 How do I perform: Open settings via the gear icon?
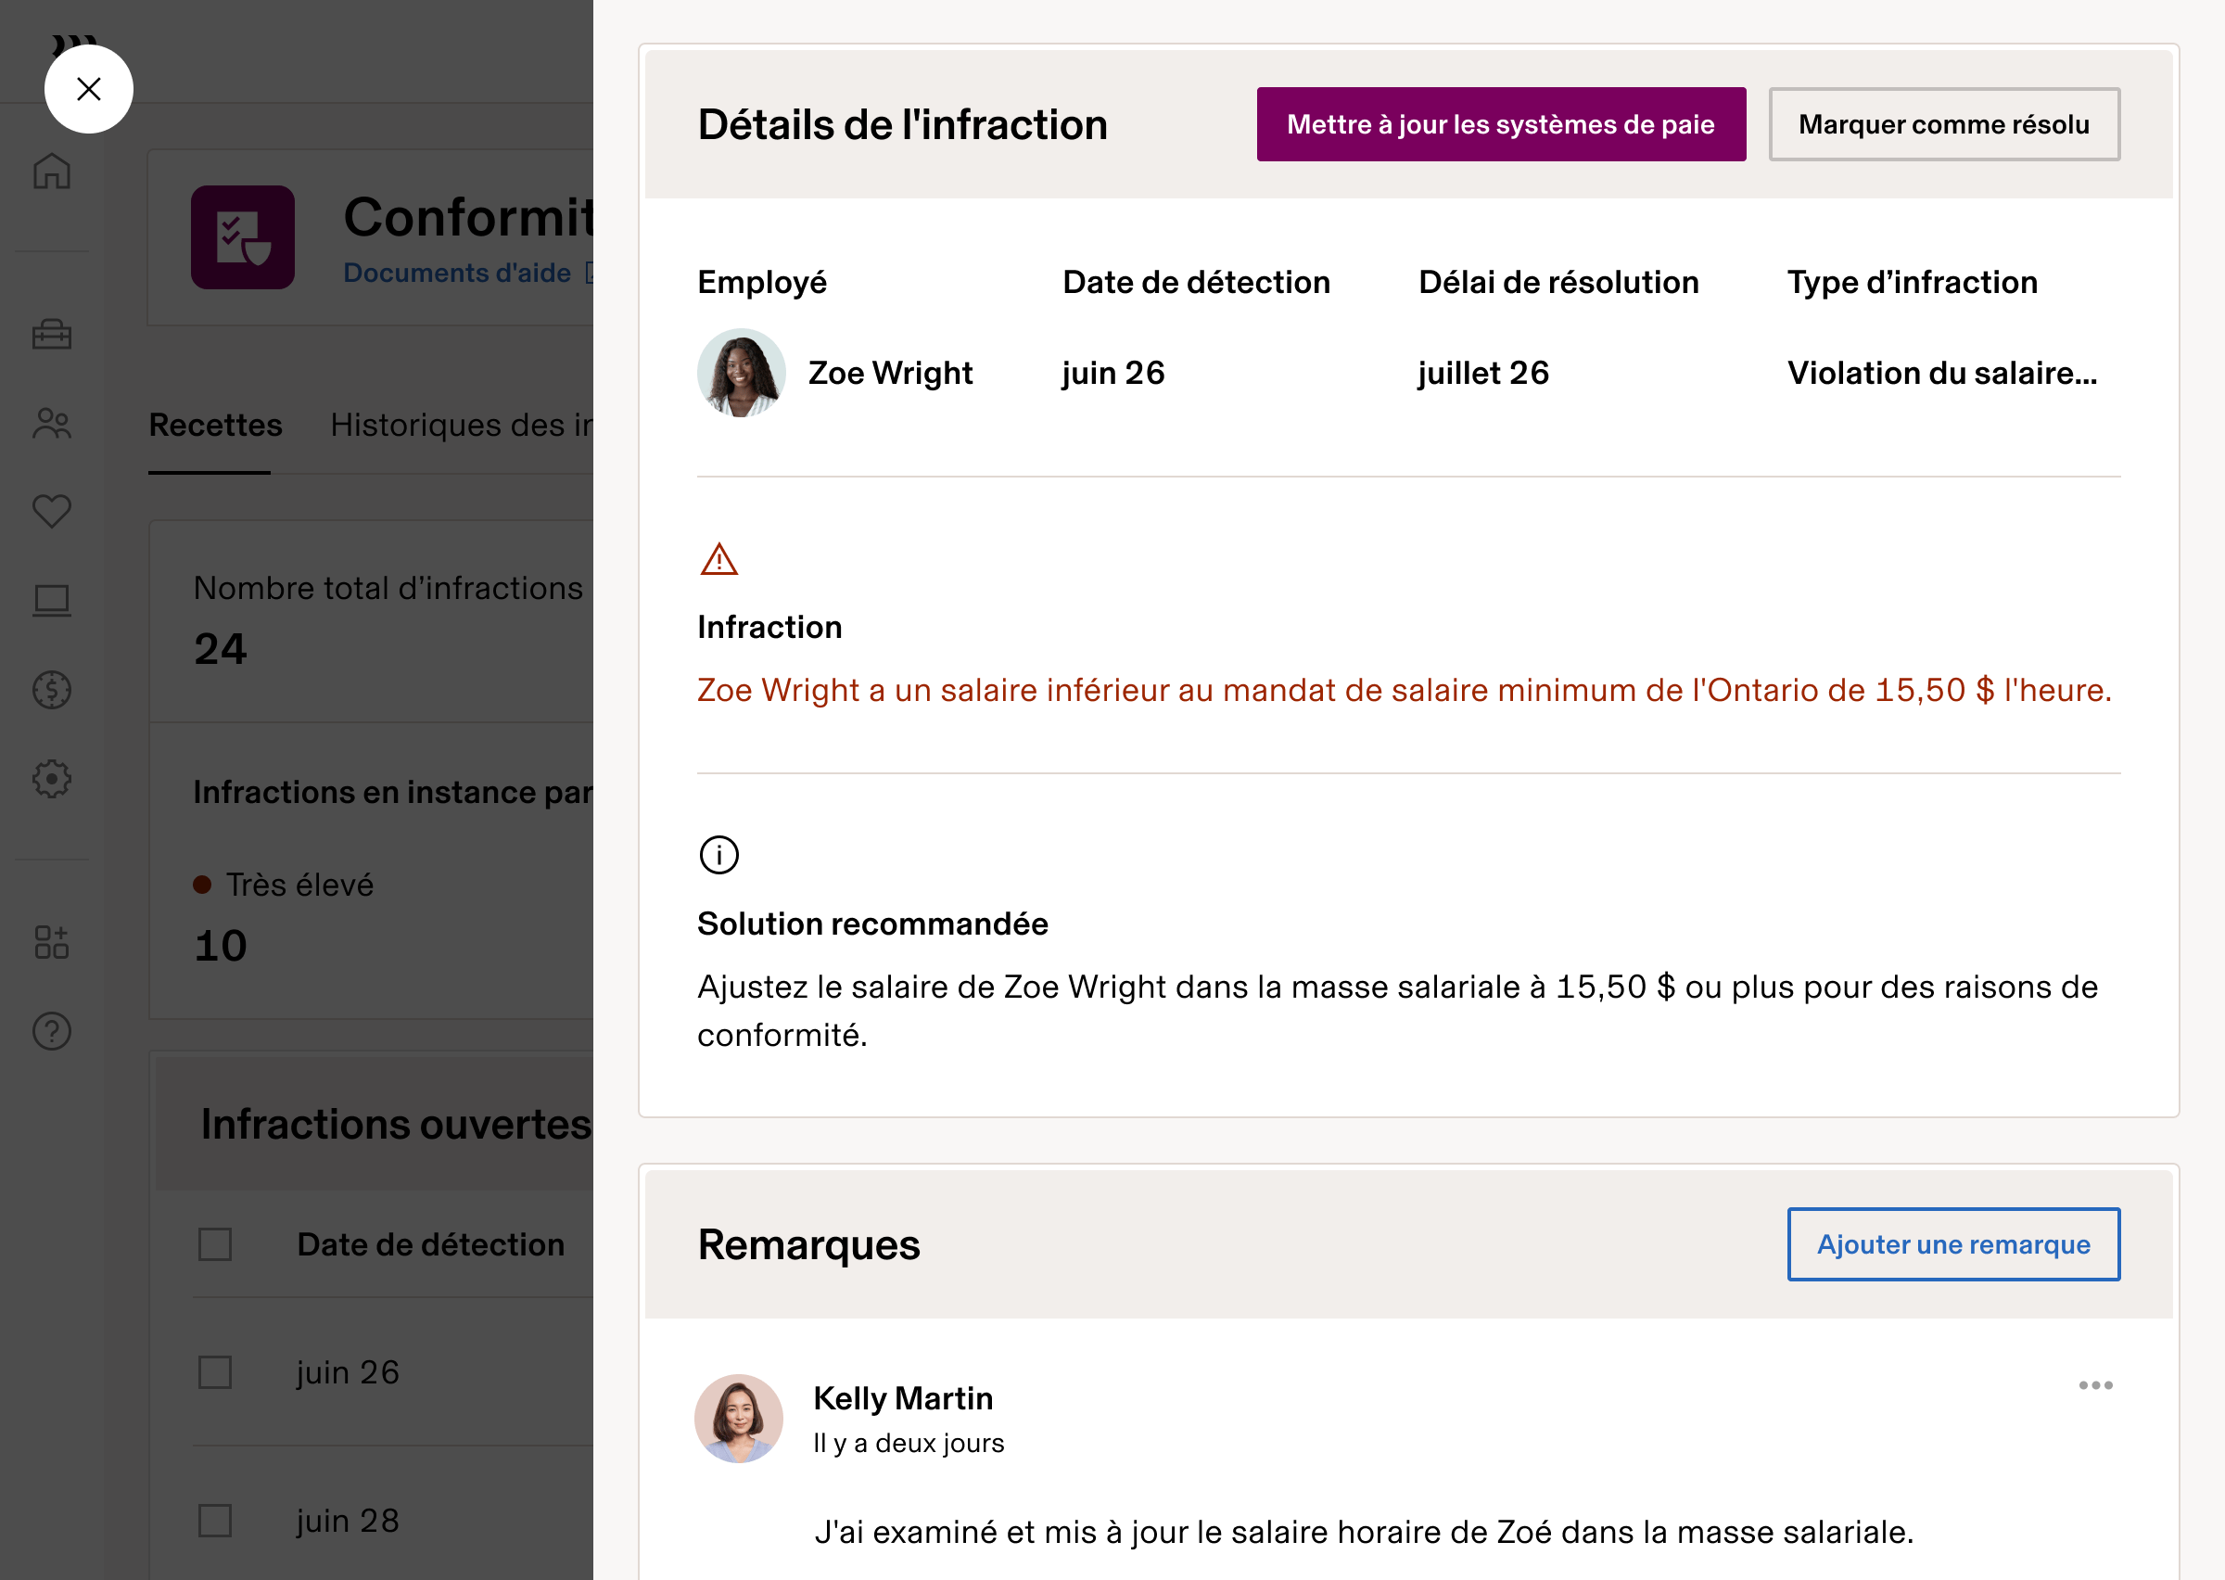[53, 778]
